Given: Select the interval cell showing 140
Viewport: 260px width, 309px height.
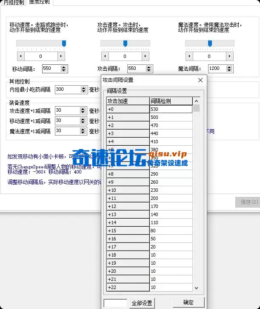Looking at the screenshot, I should (171, 214).
